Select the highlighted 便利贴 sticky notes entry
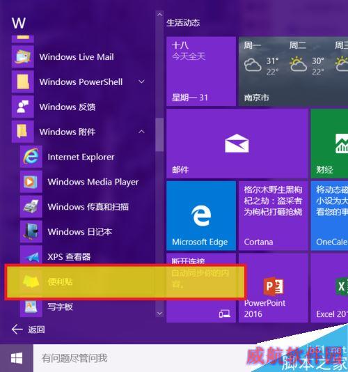The width and height of the screenshot is (348, 372). click(x=125, y=281)
